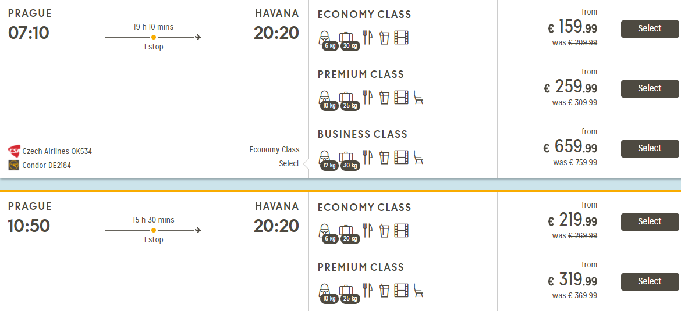Image resolution: width=681 pixels, height=311 pixels.
Task: Click the 1 stop dot on the 10:50 flight route
Action: click(x=154, y=230)
